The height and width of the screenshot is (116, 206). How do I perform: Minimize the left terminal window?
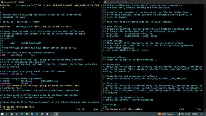(x=87, y=2)
